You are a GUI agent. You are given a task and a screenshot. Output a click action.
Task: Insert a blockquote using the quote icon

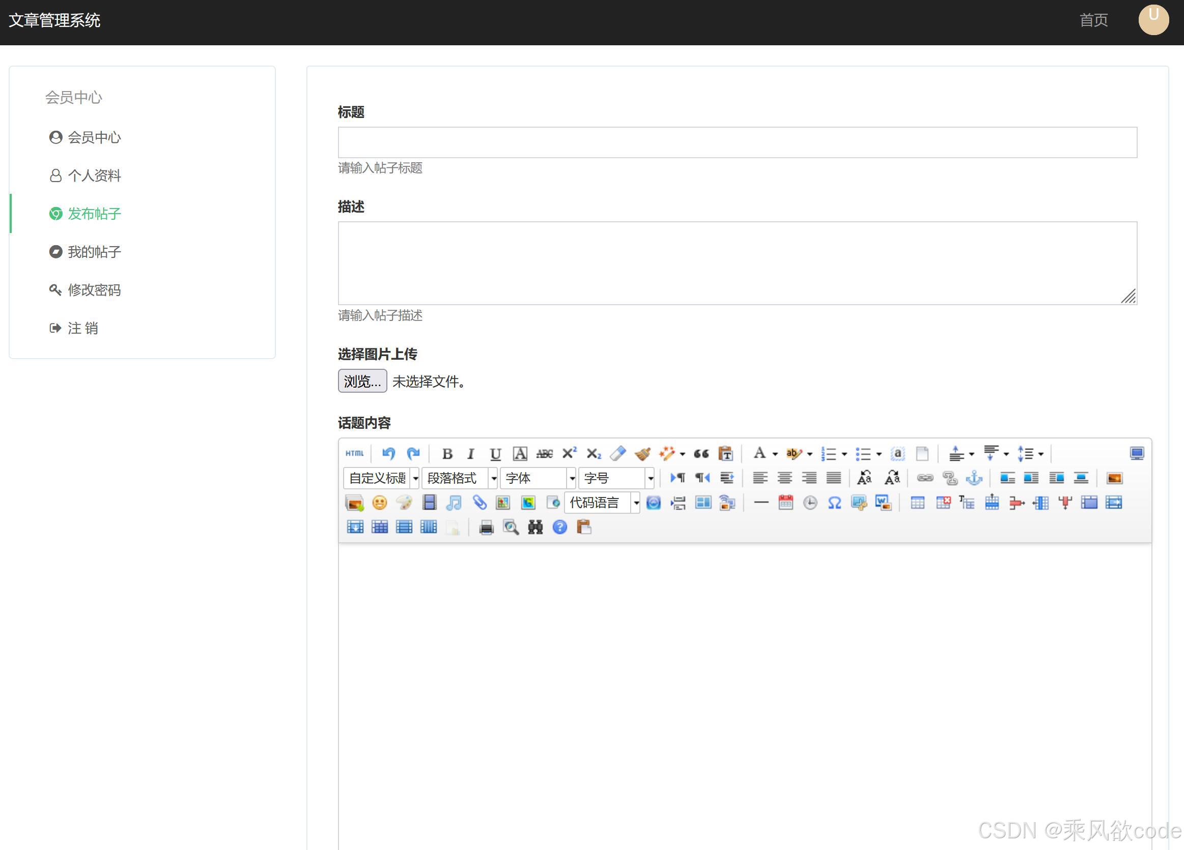(702, 453)
